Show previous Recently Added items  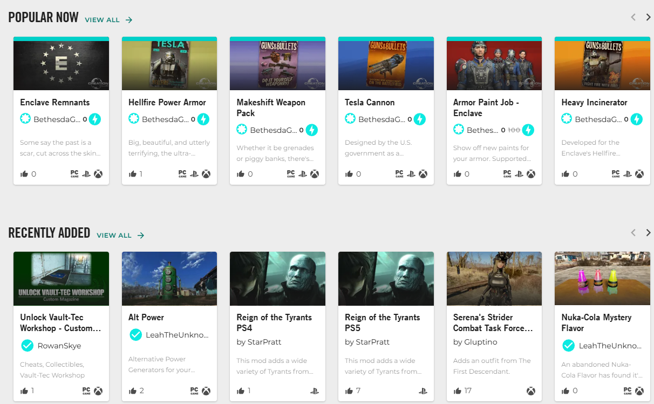coord(633,233)
